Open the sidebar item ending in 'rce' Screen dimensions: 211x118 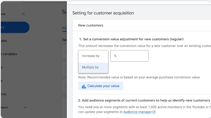(x=3, y=94)
